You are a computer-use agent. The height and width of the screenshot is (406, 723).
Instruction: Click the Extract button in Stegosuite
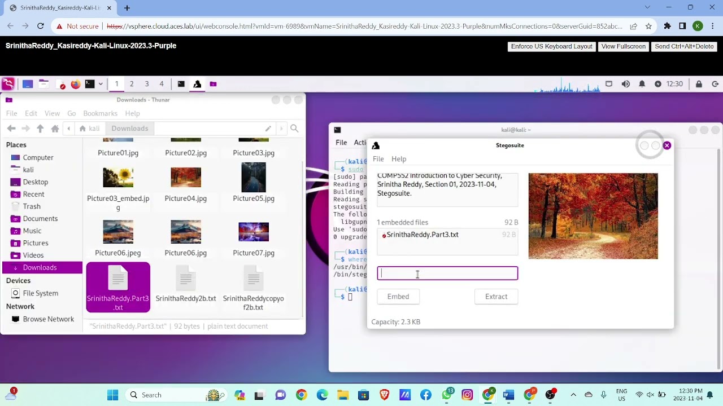496,297
